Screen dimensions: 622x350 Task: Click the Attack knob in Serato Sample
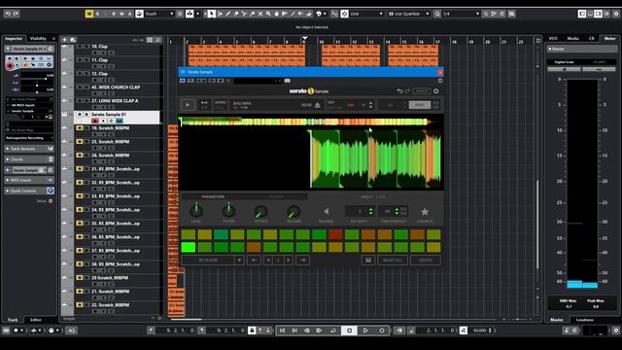pyautogui.click(x=261, y=212)
